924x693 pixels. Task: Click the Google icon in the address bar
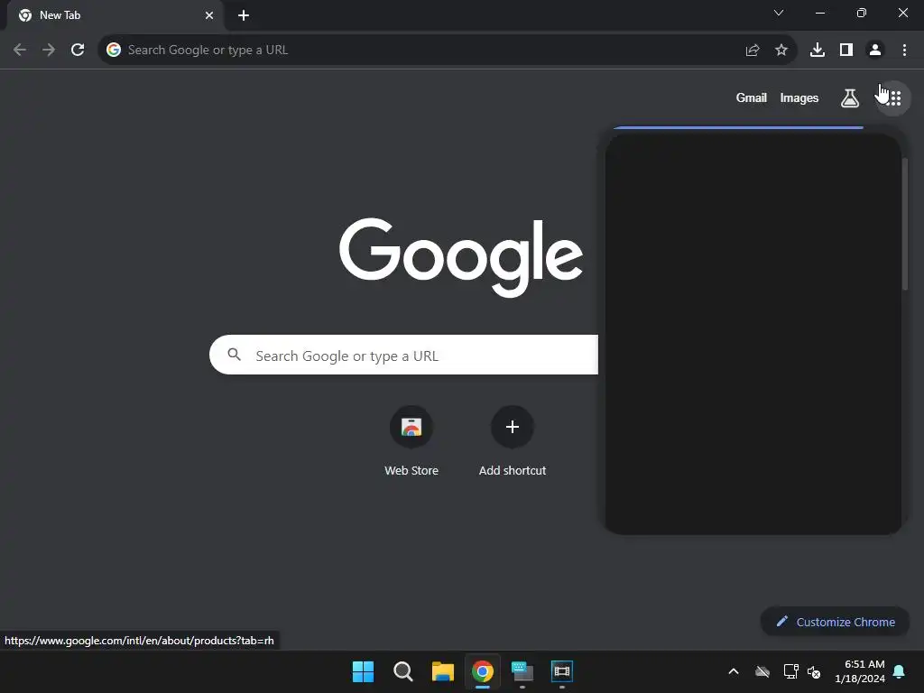(113, 51)
